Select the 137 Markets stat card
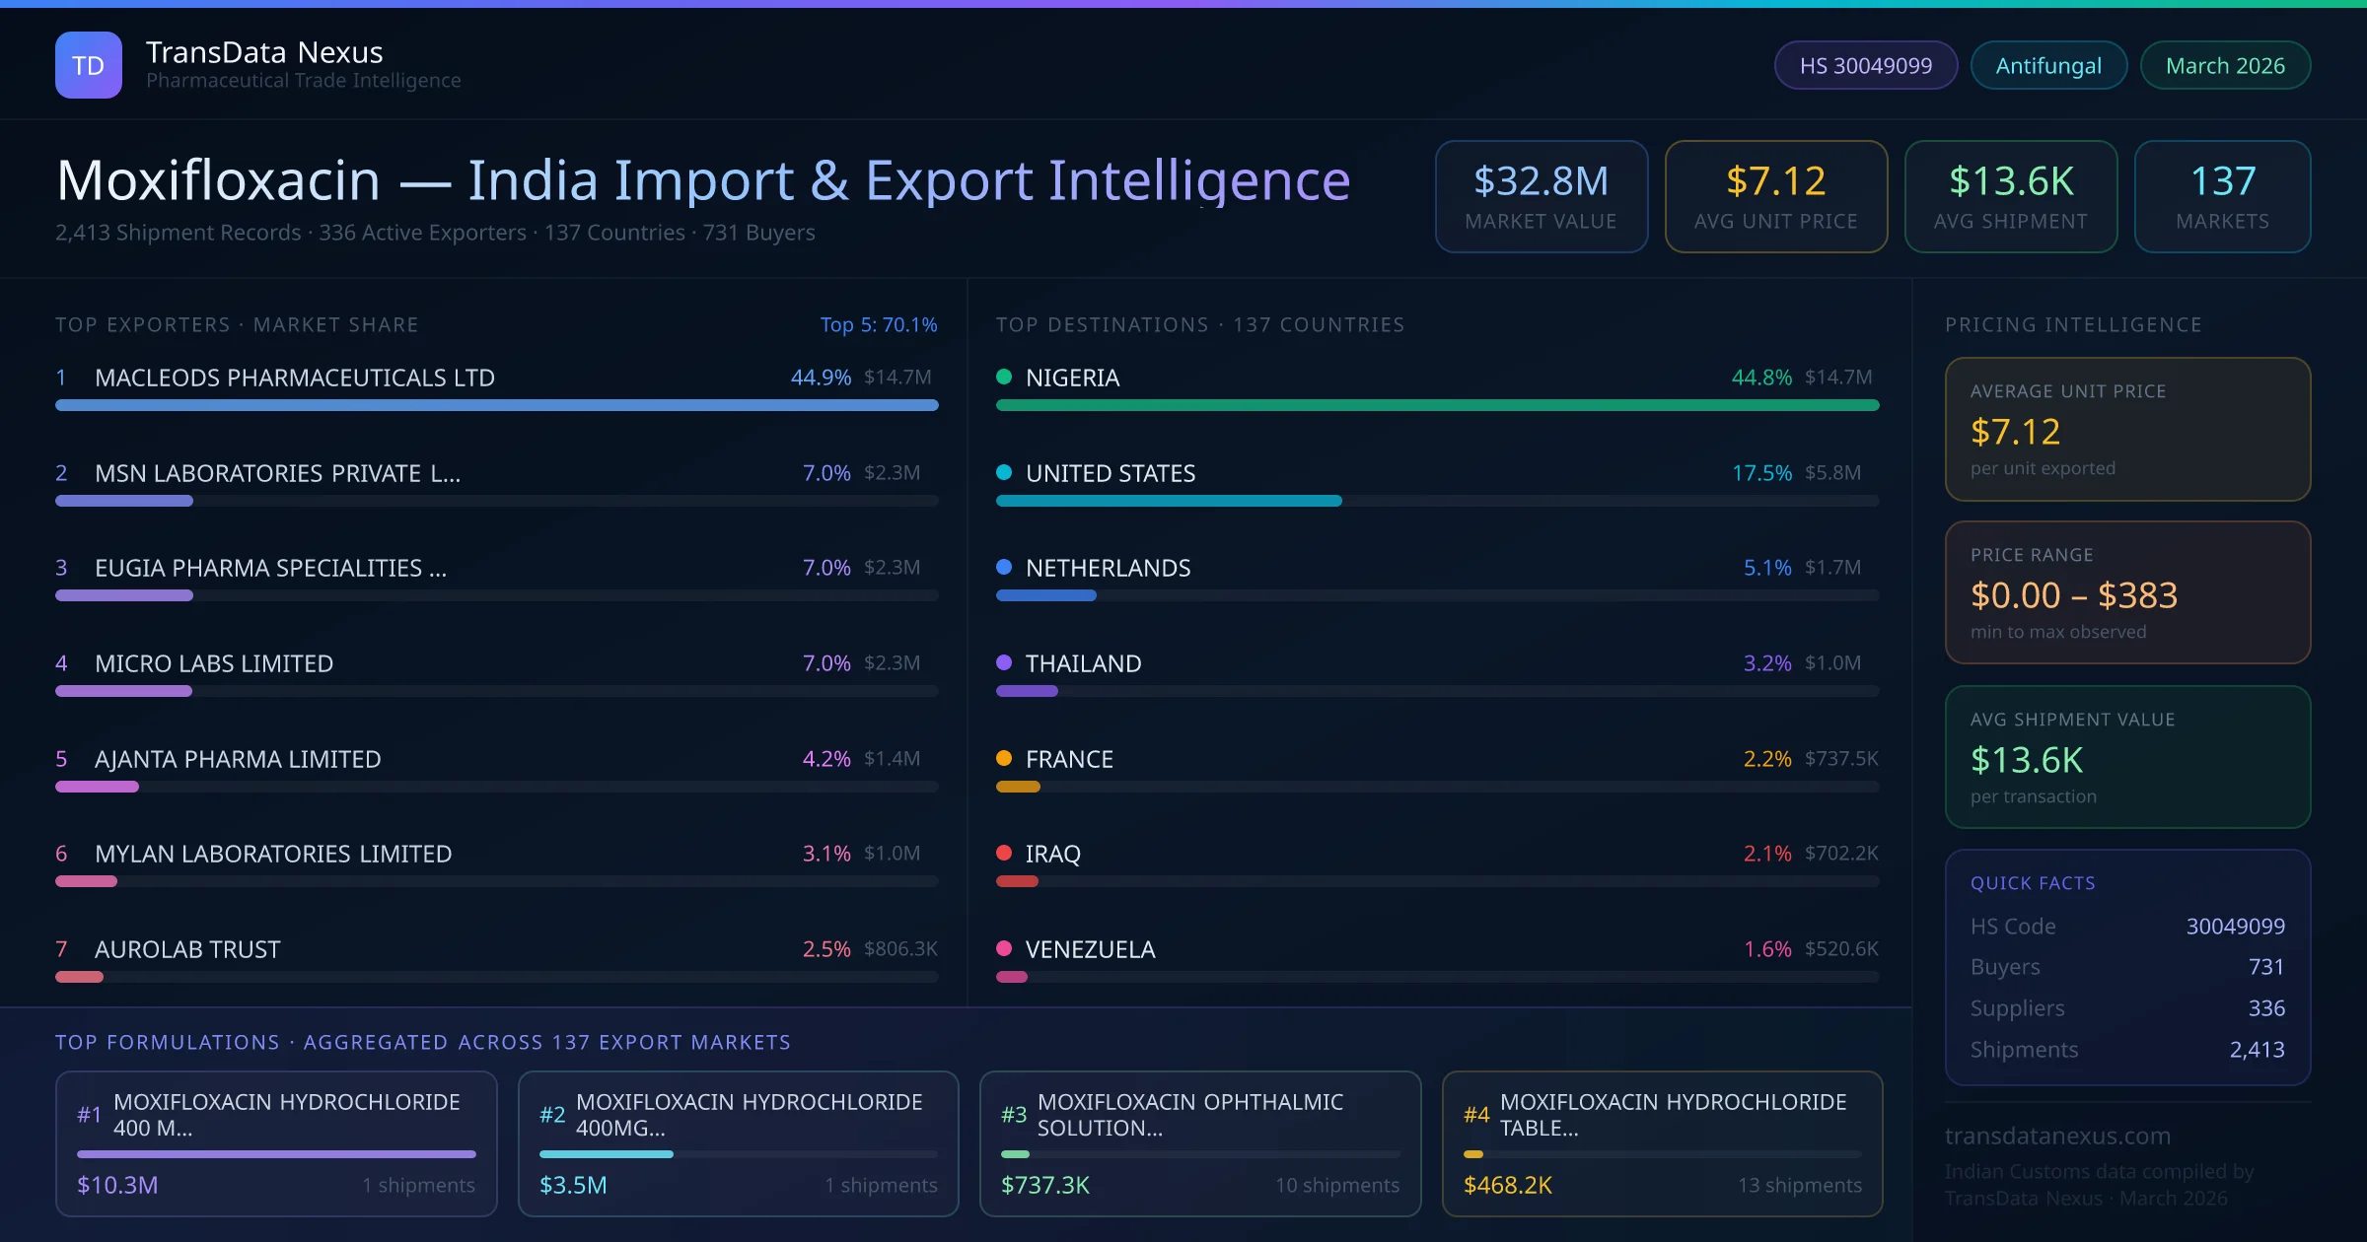The height and width of the screenshot is (1242, 2367). (2221, 196)
